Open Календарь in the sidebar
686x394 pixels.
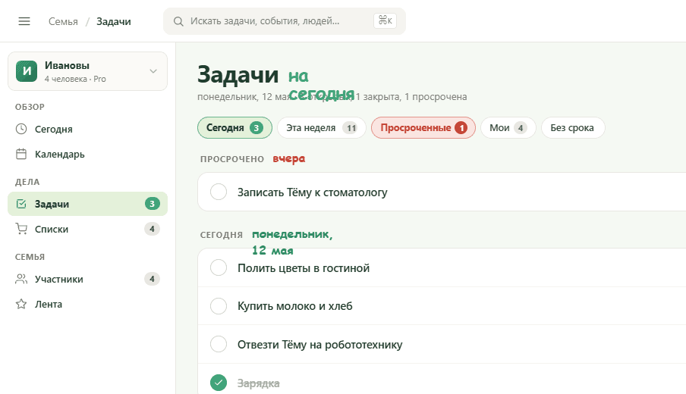click(x=87, y=154)
